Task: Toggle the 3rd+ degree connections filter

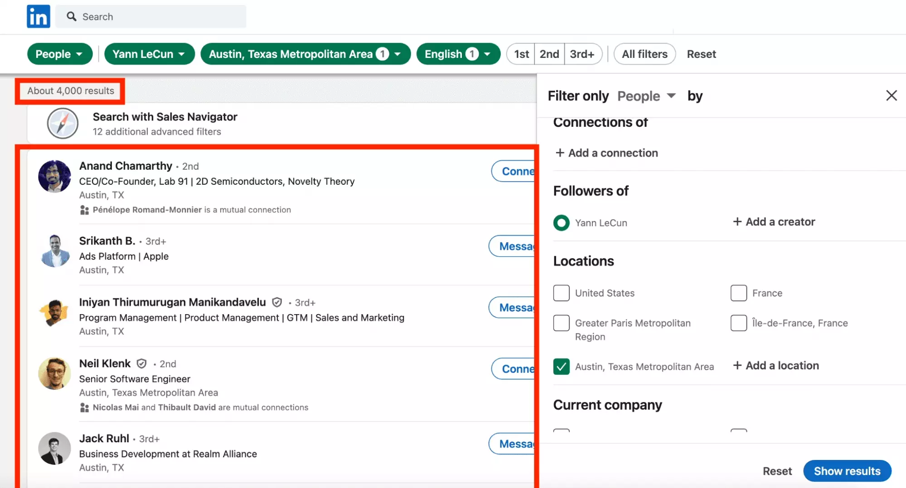Action: [x=582, y=54]
